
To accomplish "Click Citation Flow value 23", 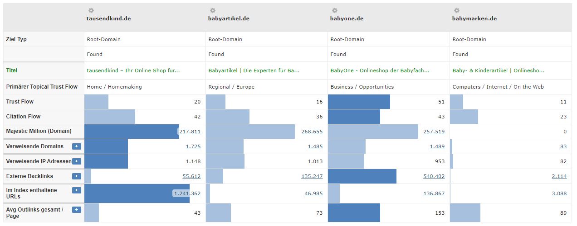I will pos(563,117).
